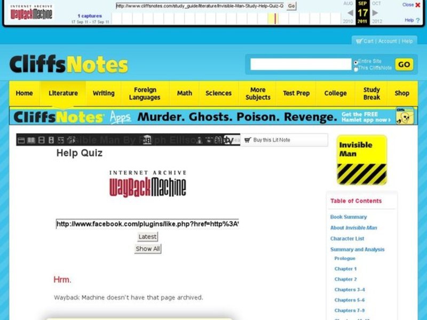Click the audio speaker icon in the archive toolbar
Viewport: 427px width, 320px height.
click(51, 139)
